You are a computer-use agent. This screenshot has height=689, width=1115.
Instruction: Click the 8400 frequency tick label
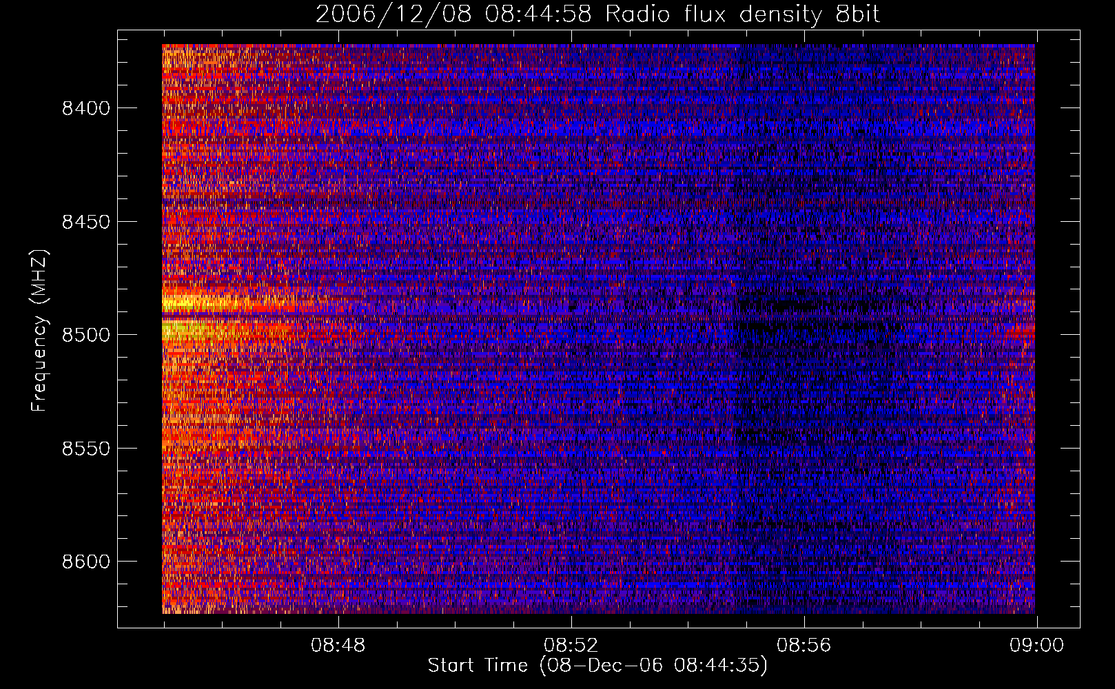pyautogui.click(x=85, y=108)
